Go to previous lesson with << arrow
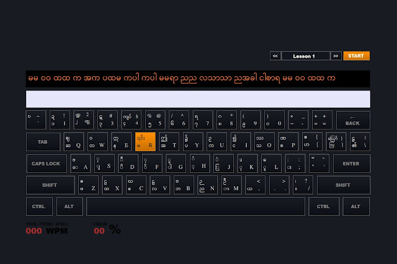Viewport: 397px width, 264px height. 275,56
